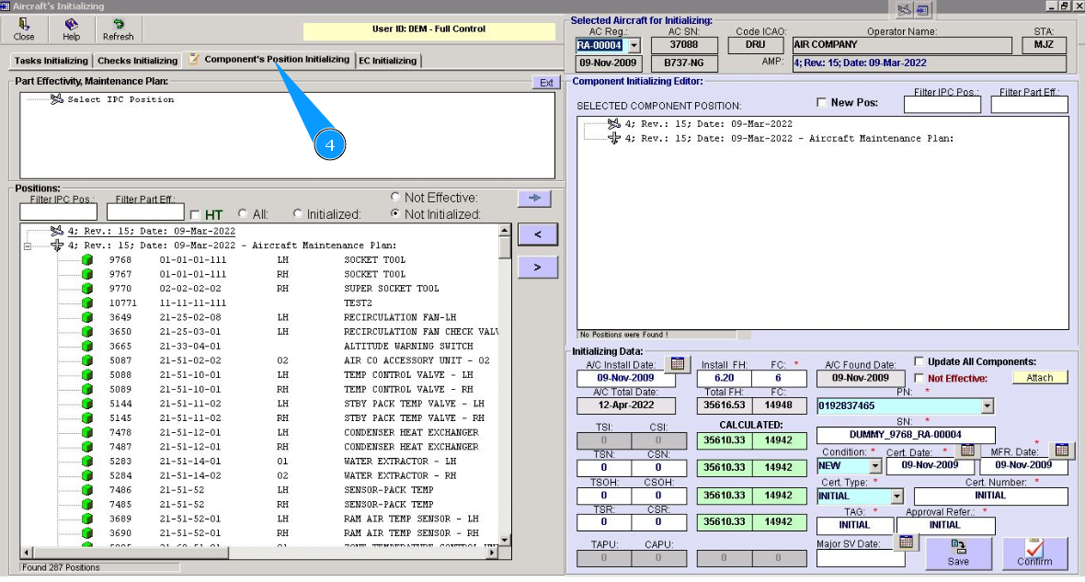This screenshot has width=1085, height=582.
Task: Open calendar picker for MFR. Date
Action: click(1061, 451)
